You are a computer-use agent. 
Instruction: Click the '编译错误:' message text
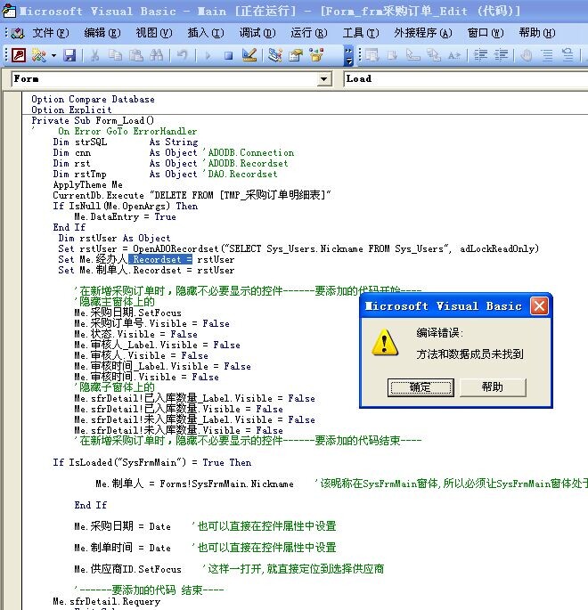click(440, 333)
